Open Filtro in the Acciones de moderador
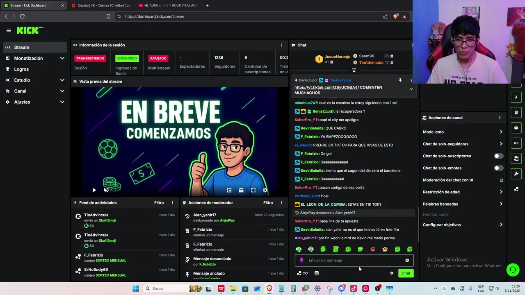525x295 pixels. 268,203
